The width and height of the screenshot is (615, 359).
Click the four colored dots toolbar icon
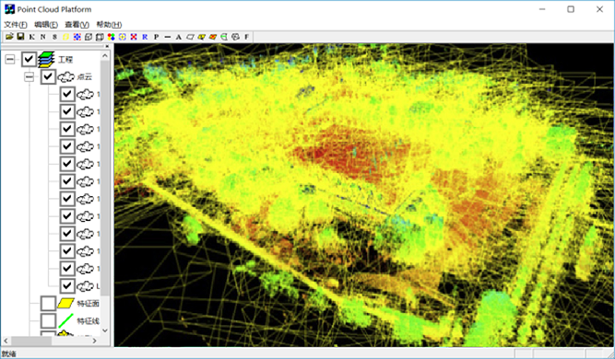point(112,37)
